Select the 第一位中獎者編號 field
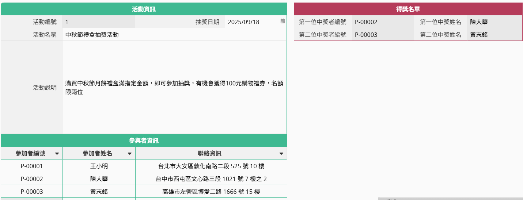The width and height of the screenshot is (523, 200). click(x=383, y=22)
